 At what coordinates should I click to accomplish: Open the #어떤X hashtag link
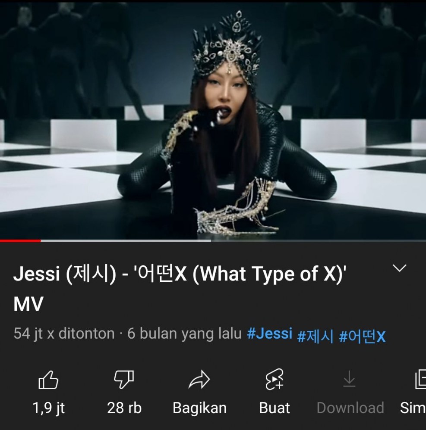(362, 336)
